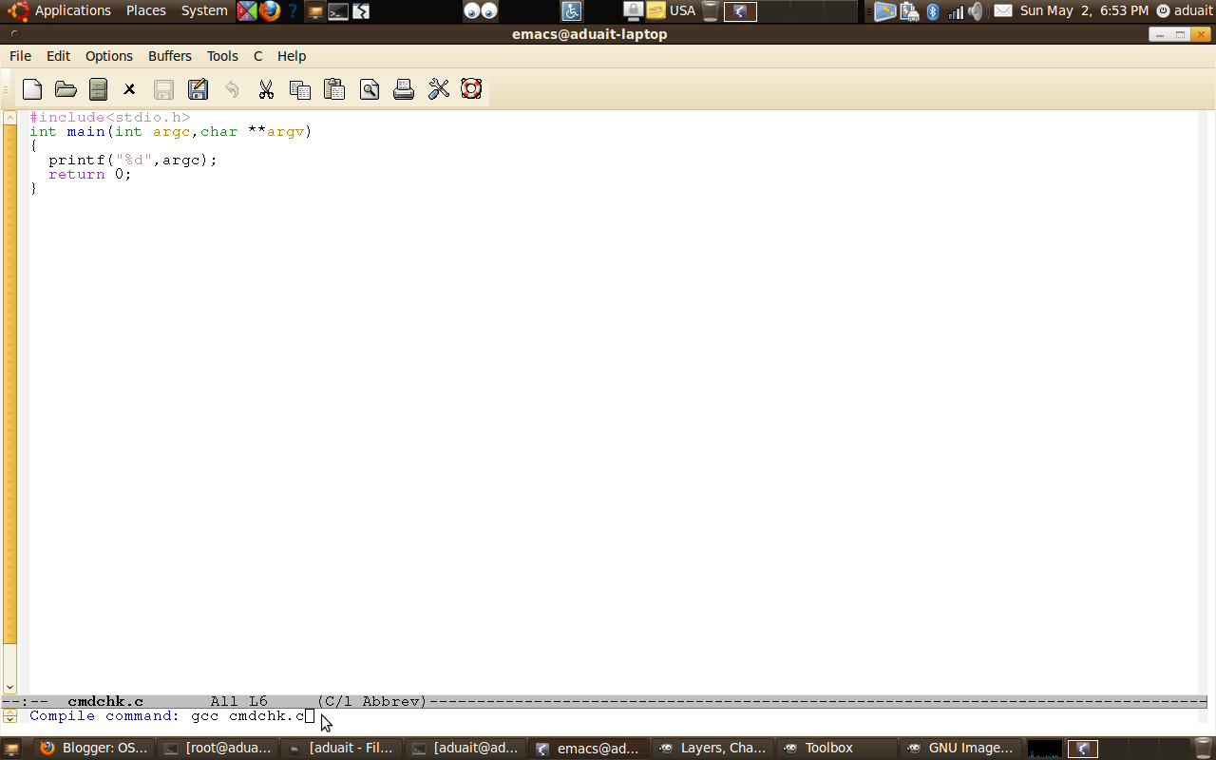Click the 'main' function name in code
Screen dimensions: 1216x760
point(85,132)
